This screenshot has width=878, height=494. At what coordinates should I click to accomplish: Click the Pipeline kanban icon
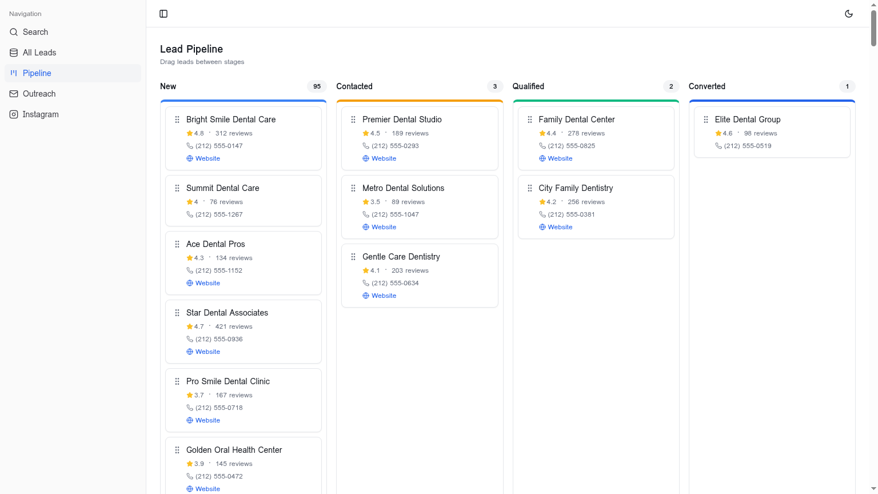pyautogui.click(x=14, y=73)
